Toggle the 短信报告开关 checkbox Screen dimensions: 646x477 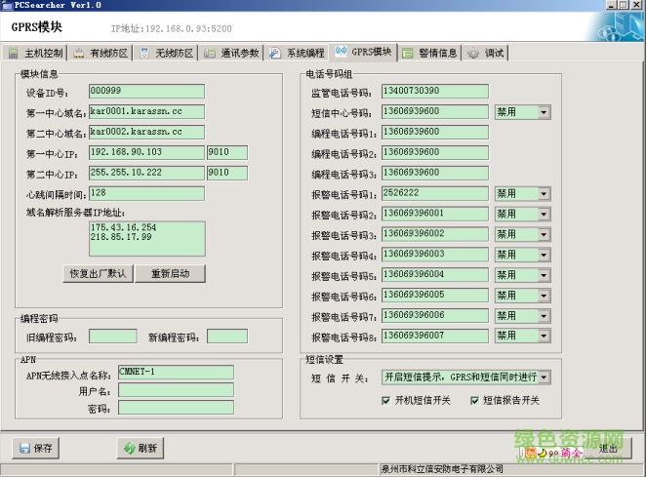(x=471, y=400)
